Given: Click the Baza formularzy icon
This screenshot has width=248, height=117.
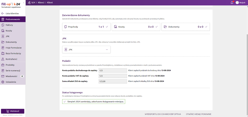Looking at the screenshot, I should pos(3,53).
